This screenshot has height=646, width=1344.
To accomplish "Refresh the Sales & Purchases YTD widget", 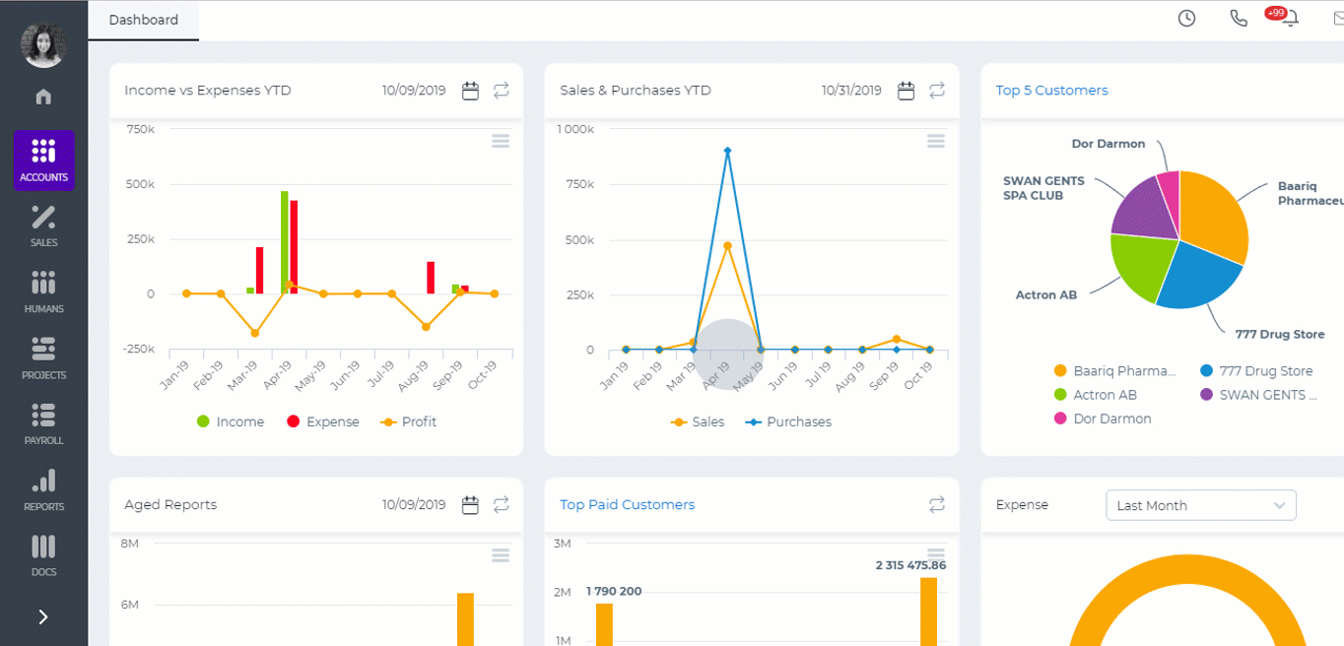I will [x=937, y=91].
